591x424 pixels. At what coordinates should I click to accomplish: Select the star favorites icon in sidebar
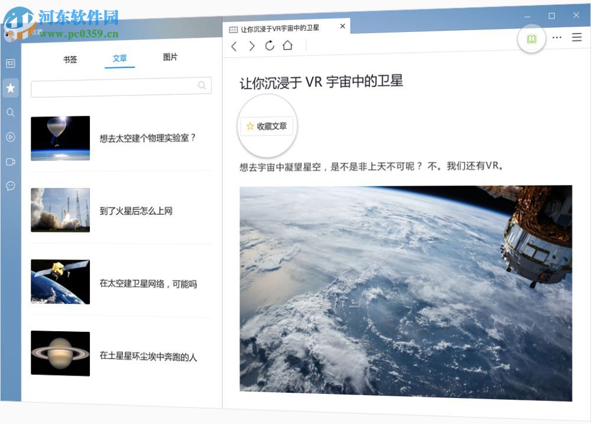tap(10, 89)
